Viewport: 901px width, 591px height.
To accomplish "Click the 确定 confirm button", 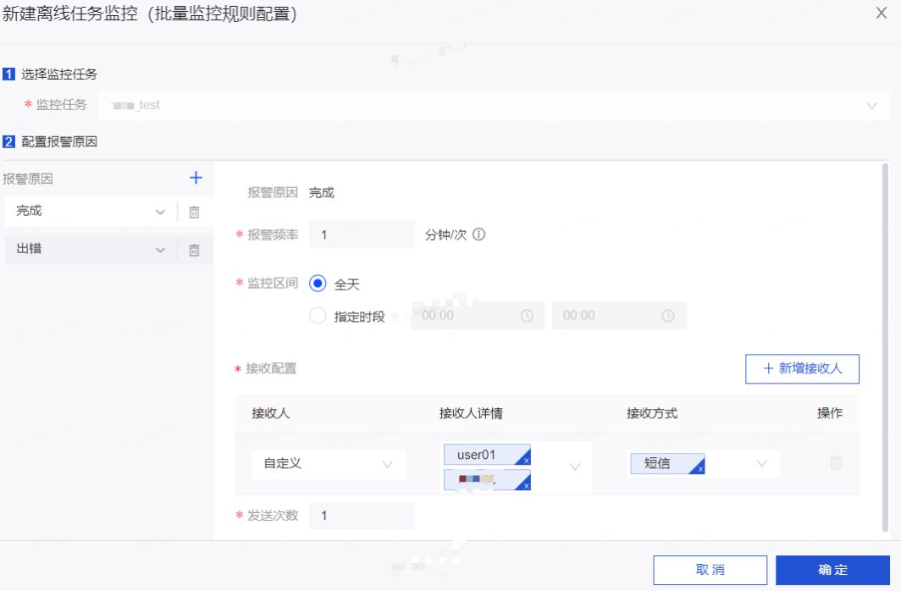I will pos(832,570).
